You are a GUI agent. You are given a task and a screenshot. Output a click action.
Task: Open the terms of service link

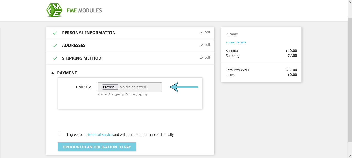(x=100, y=134)
